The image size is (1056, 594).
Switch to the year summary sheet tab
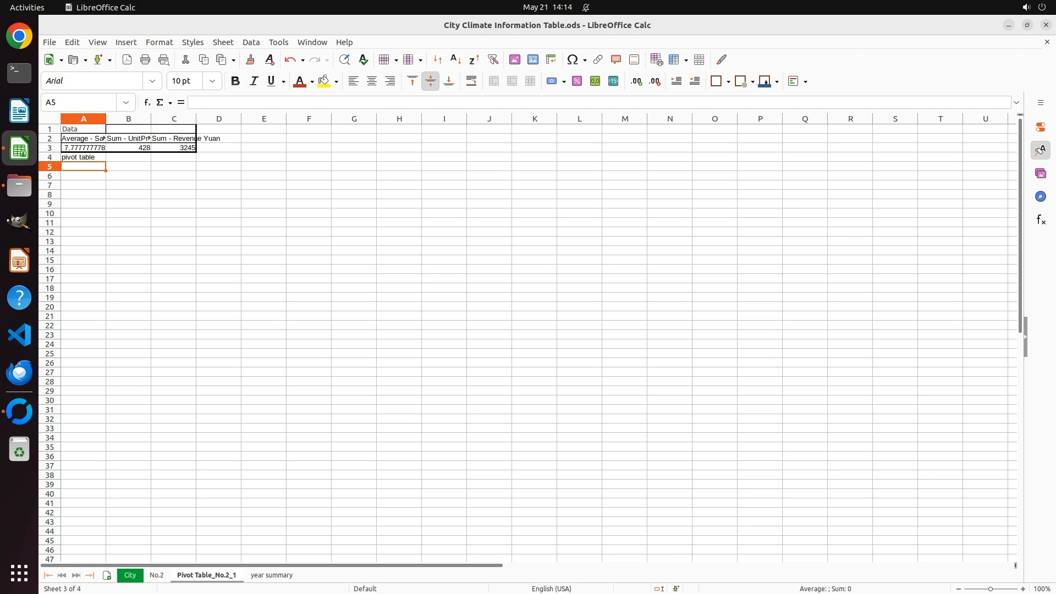click(x=271, y=575)
